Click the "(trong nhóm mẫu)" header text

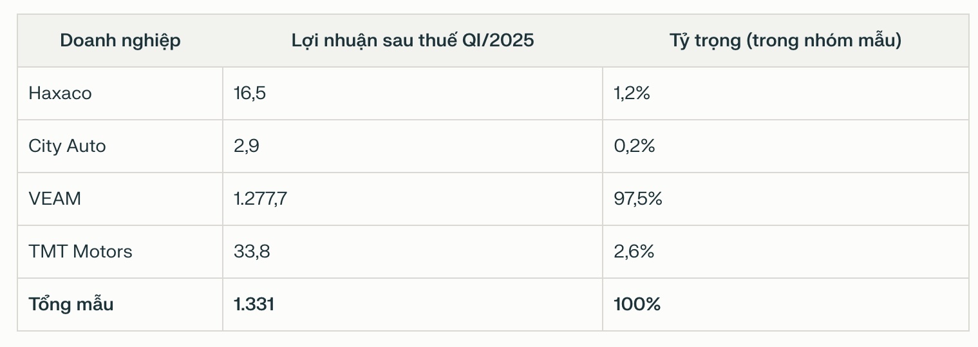click(825, 41)
